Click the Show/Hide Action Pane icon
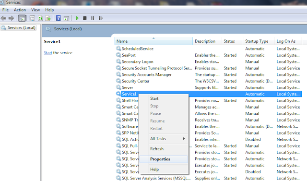The height and width of the screenshot is (181, 307). (66, 18)
